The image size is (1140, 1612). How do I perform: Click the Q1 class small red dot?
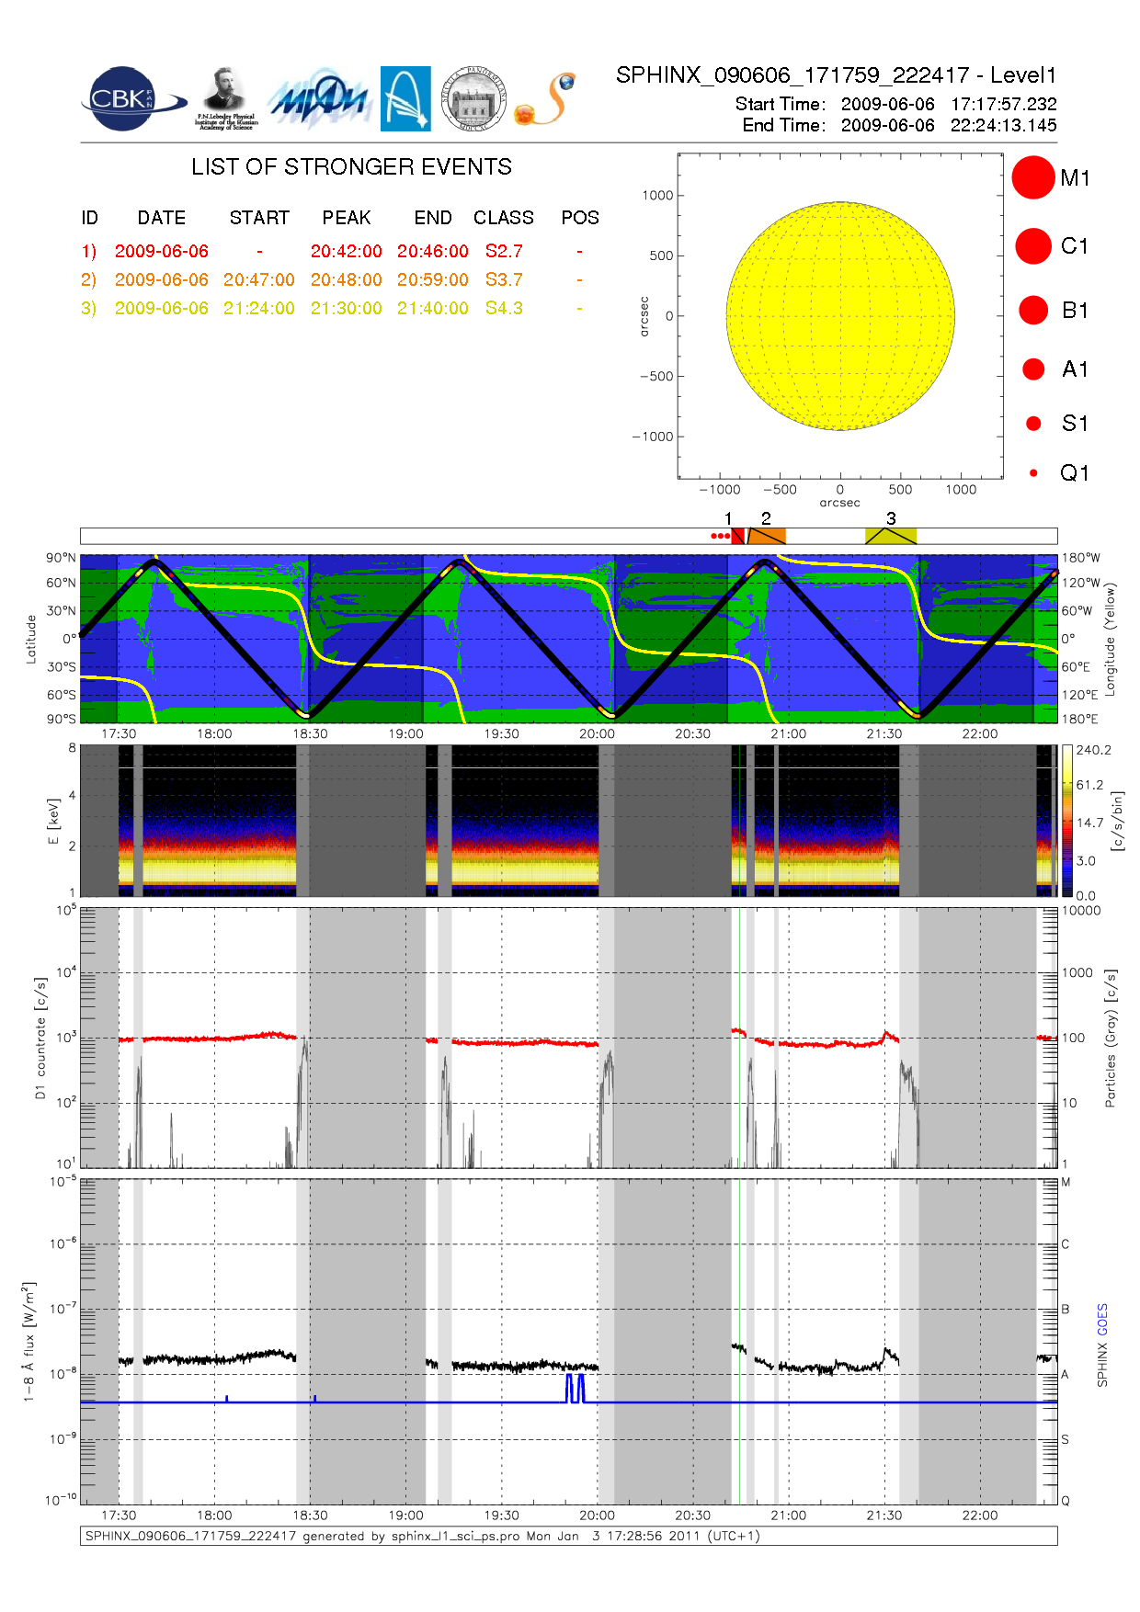pos(1033,473)
